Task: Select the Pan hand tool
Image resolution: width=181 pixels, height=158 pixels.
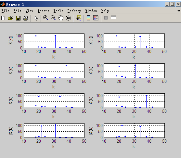Action: pyautogui.click(x=61, y=18)
